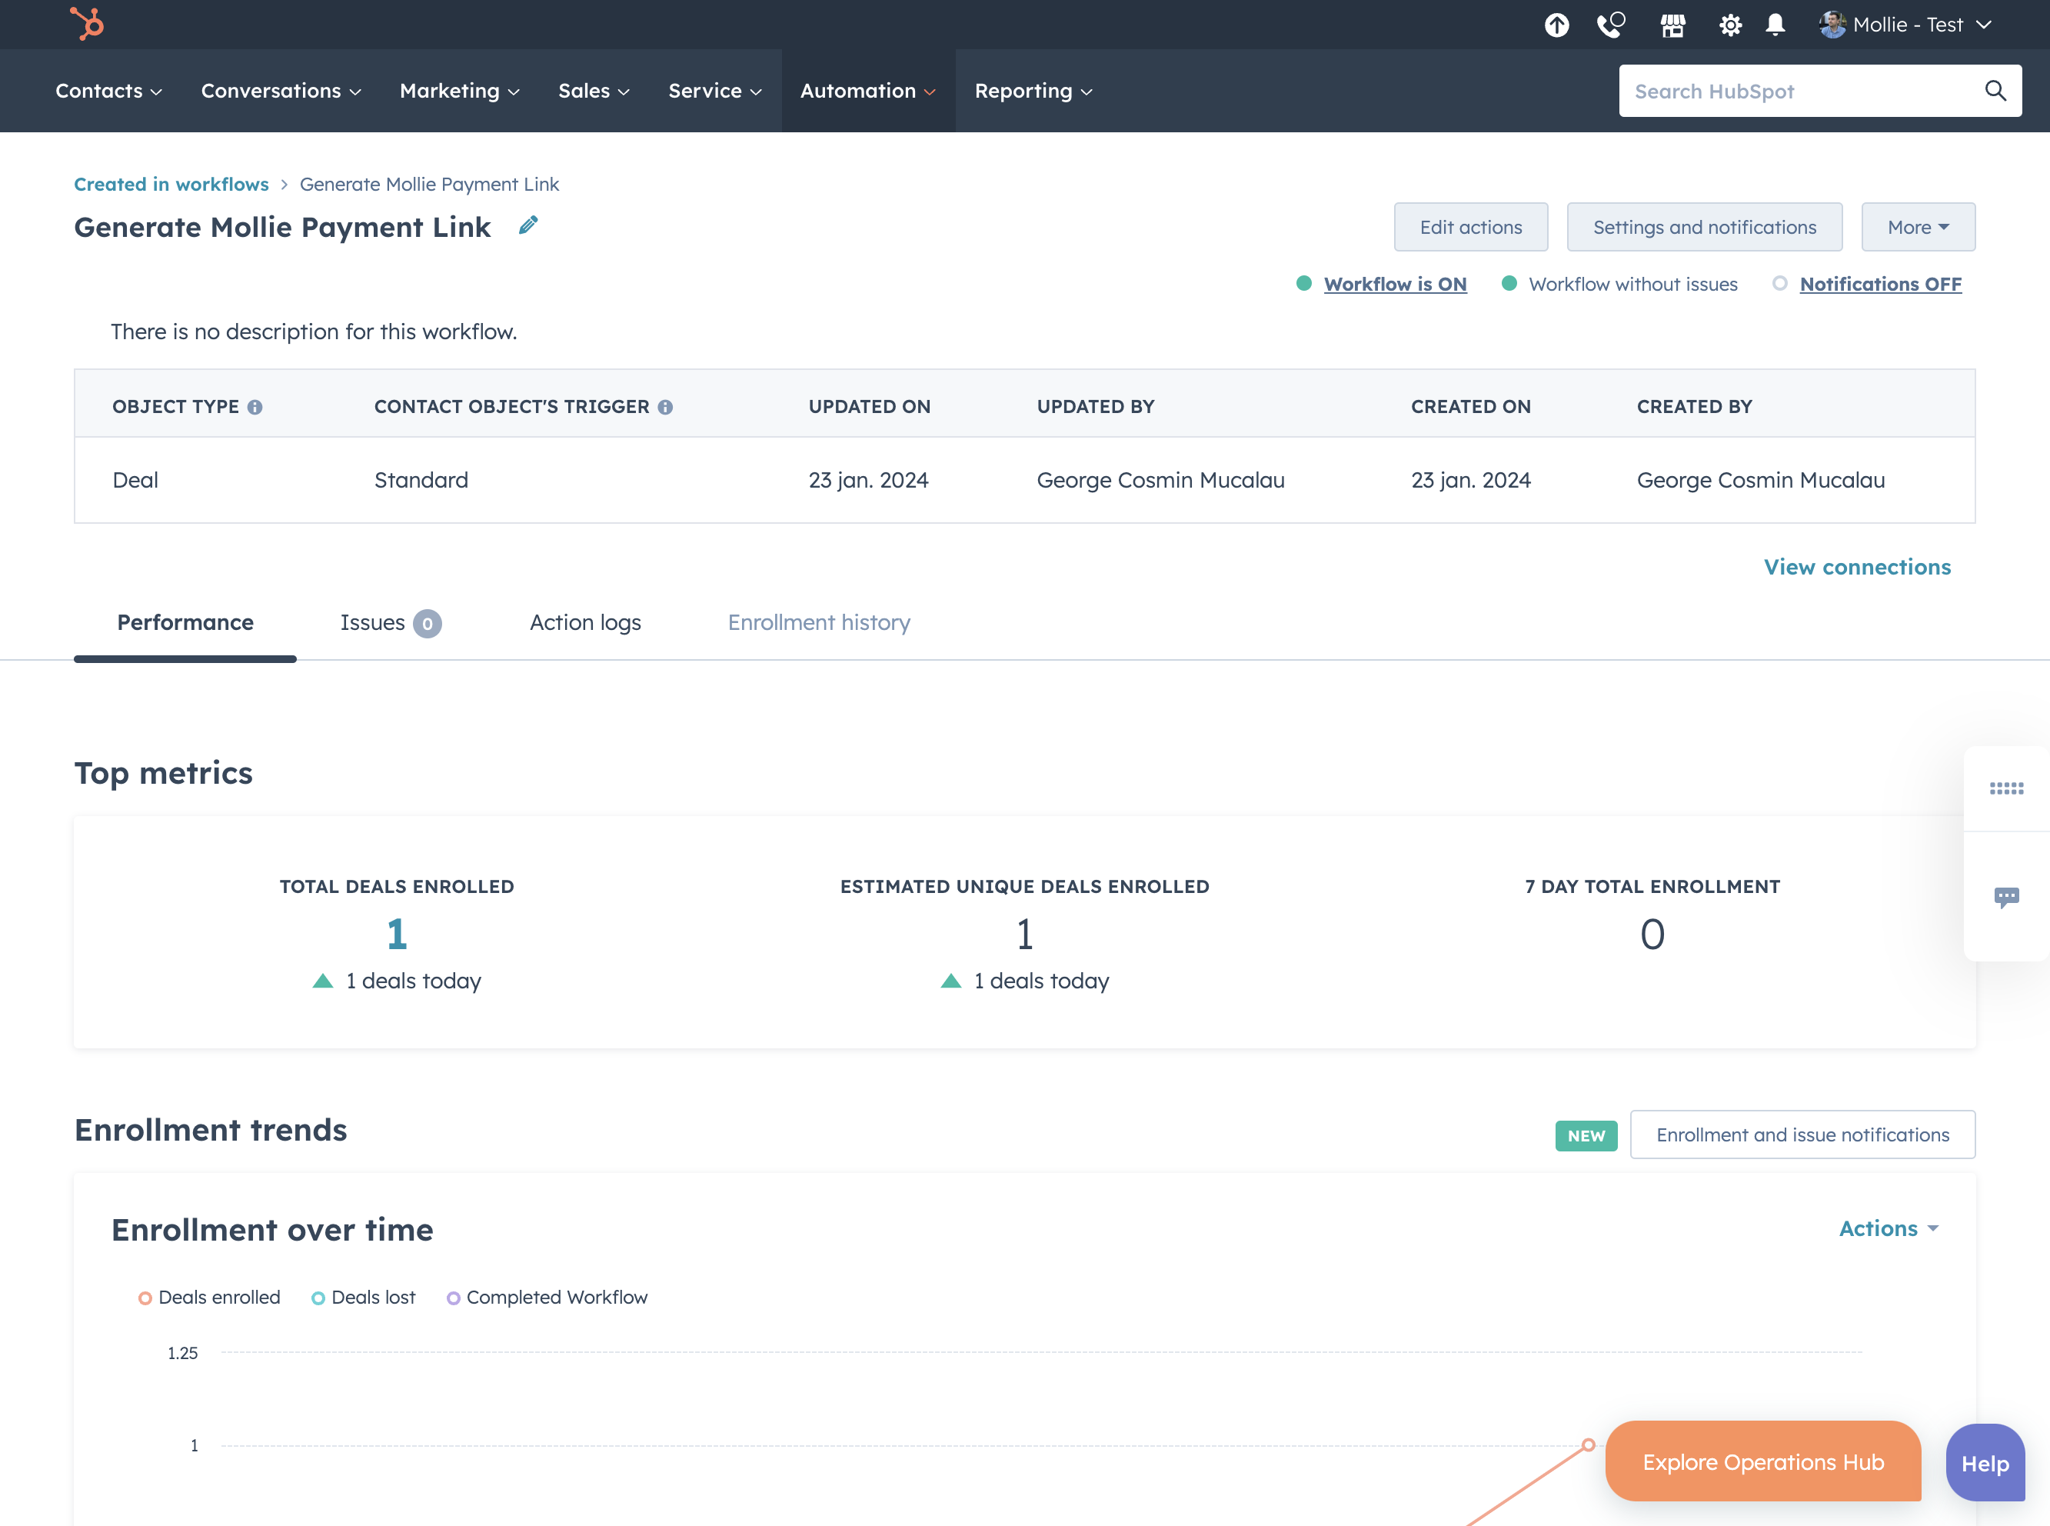Click the Total Deals Enrolled value 1
The image size is (2050, 1526).
(x=397, y=934)
